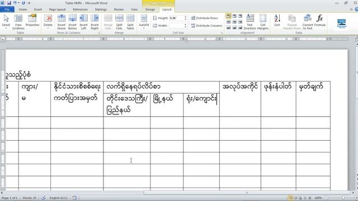Image resolution: width=358 pixels, height=201 pixels.
Task: Click the ruler tab selector button
Action: point(3,39)
